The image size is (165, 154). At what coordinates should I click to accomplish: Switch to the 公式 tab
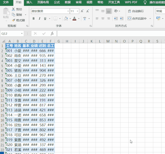57,2
